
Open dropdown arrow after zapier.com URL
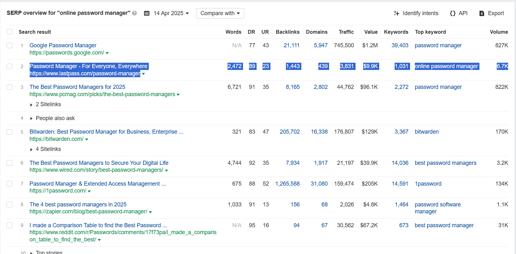(150, 212)
